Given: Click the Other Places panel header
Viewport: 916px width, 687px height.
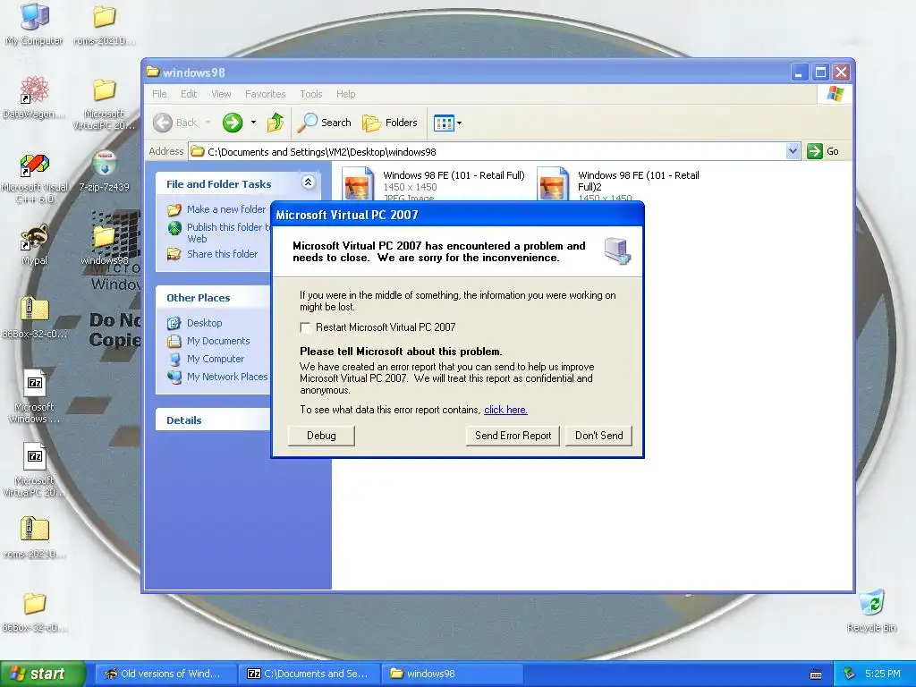Looking at the screenshot, I should (213, 297).
